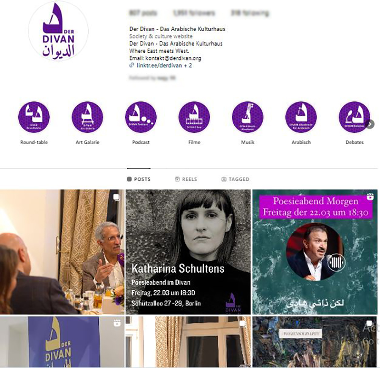Open the post showing the window and curtain

[188, 342]
